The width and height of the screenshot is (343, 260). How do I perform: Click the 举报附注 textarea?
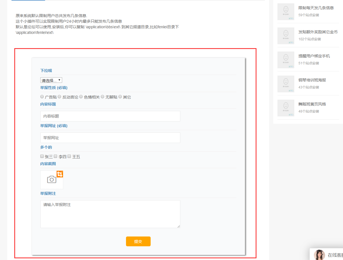pyautogui.click(x=110, y=214)
